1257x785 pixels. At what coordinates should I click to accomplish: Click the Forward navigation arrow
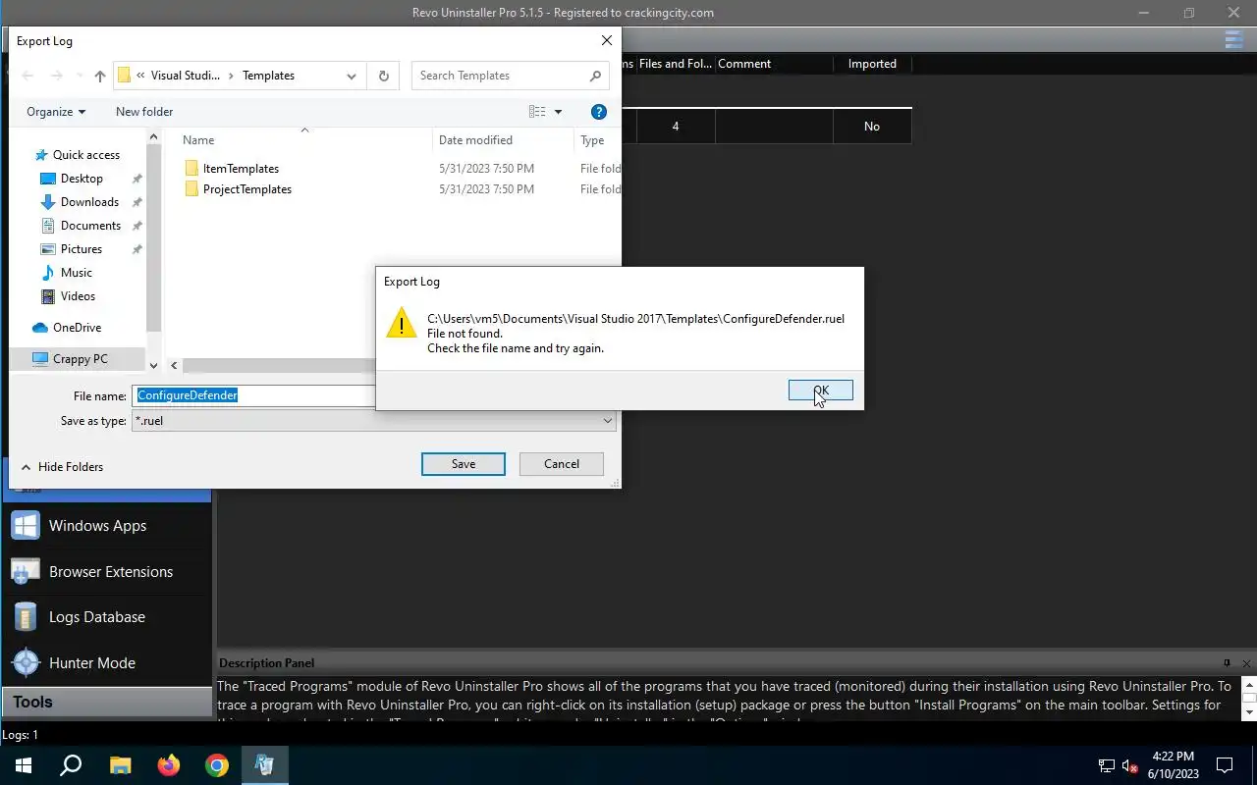tap(56, 76)
